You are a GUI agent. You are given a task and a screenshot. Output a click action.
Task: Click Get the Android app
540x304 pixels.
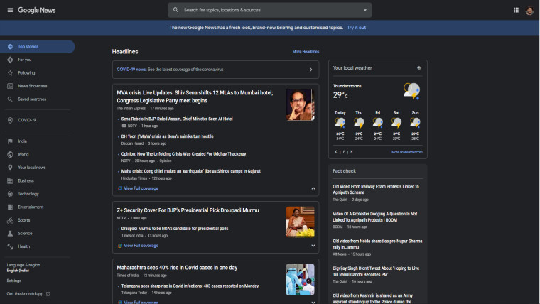coord(25,294)
